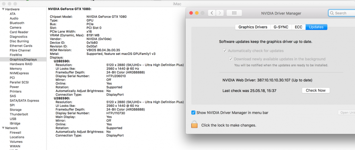Go forward with the right chevron button
The image size is (355, 150).
[x=220, y=13]
